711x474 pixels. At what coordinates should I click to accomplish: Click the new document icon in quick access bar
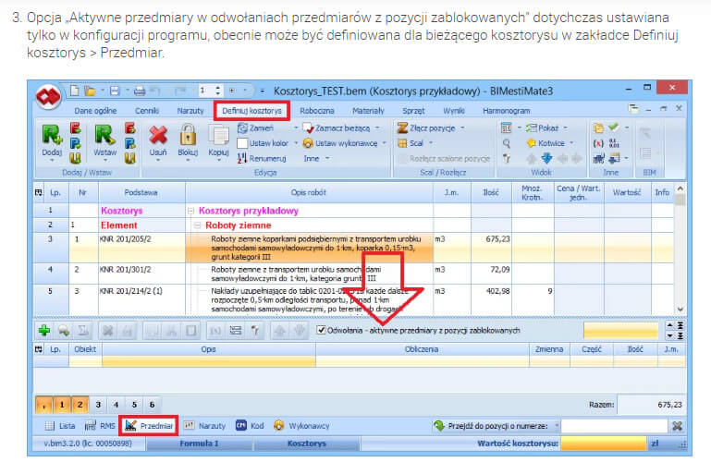tap(74, 91)
